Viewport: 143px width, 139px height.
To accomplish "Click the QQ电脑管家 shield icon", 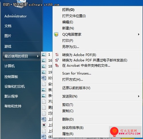I will pos(56,34).
